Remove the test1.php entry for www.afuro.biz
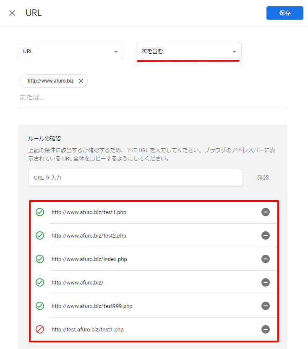The width and height of the screenshot is (308, 349). click(266, 212)
